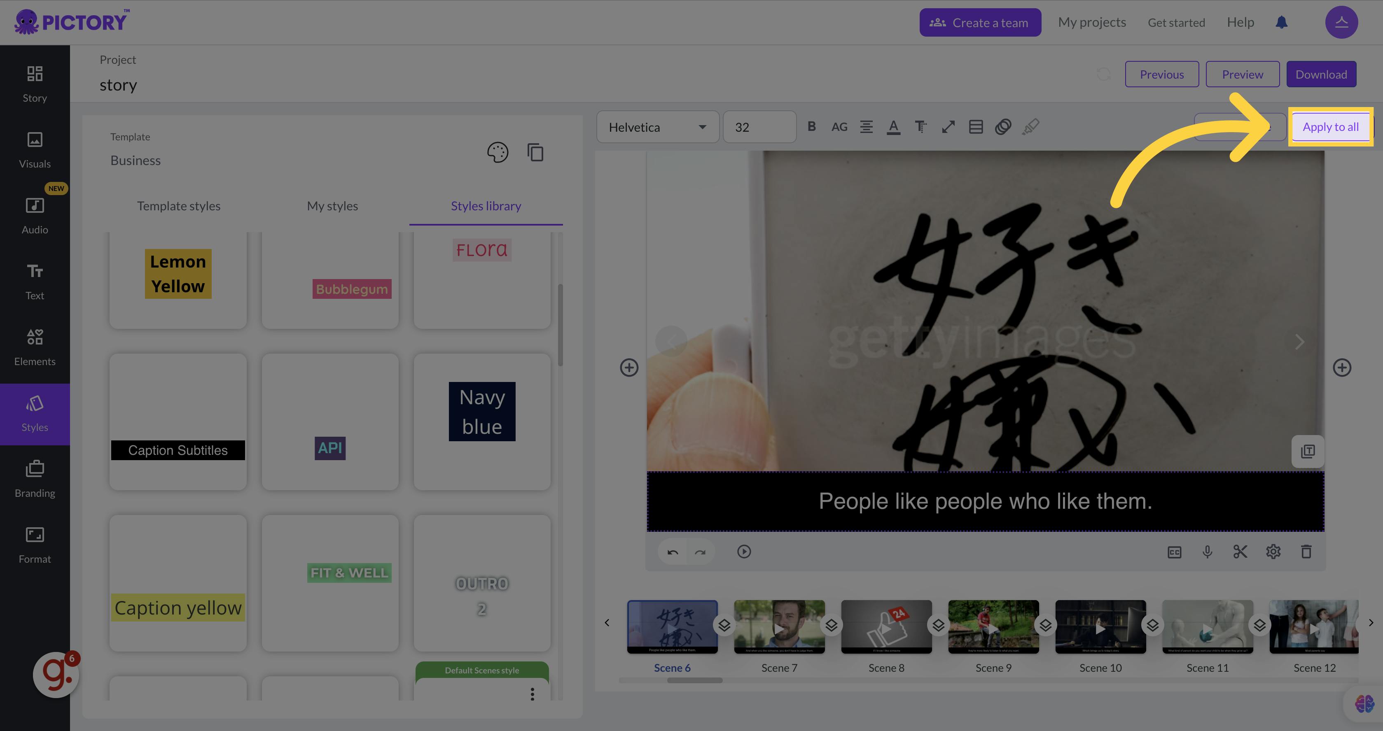Open text decoration options
Image resolution: width=1383 pixels, height=731 pixels.
921,127
